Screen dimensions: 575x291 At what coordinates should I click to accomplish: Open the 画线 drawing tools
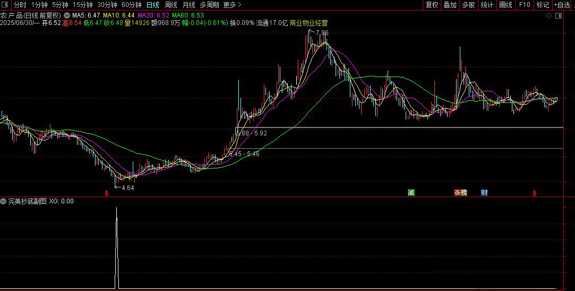pyautogui.click(x=505, y=5)
